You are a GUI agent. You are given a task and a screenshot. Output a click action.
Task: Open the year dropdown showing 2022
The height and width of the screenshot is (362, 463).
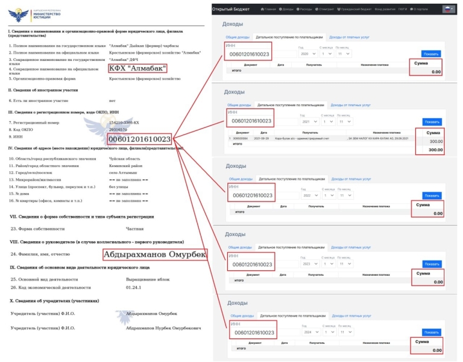coord(310,195)
